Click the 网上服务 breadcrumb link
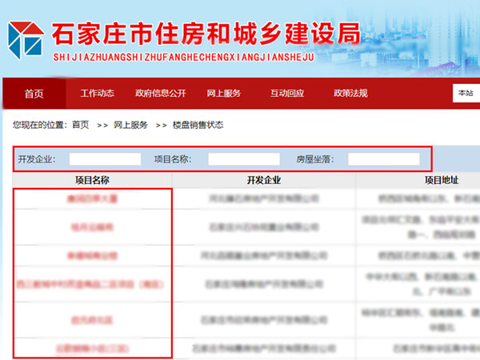 (130, 125)
